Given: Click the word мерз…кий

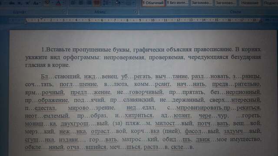Looking at the screenshot, I should click(x=40, y=131).
